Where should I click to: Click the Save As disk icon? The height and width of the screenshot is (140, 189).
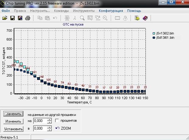20,18
